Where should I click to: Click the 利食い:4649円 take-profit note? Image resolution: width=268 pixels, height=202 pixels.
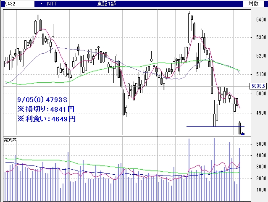click(x=46, y=118)
